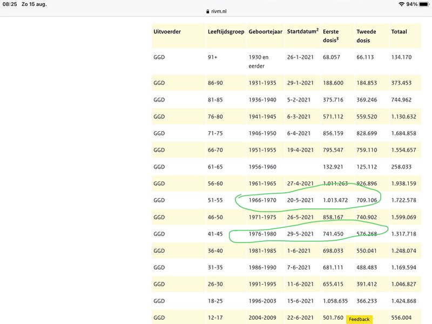432x324 pixels.
Task: Click the 61-65 age group cell
Action: [x=215, y=167]
